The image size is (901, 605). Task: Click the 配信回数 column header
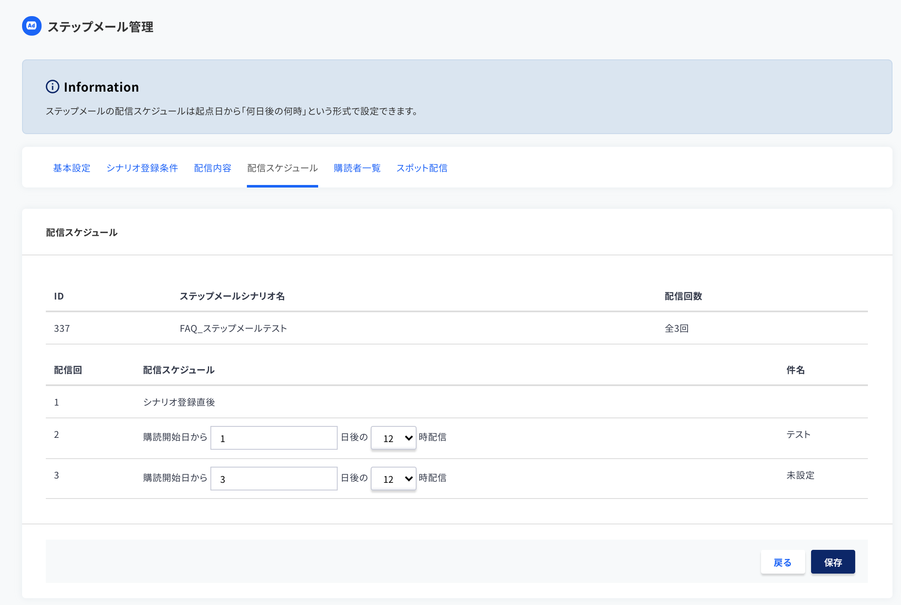pos(683,296)
